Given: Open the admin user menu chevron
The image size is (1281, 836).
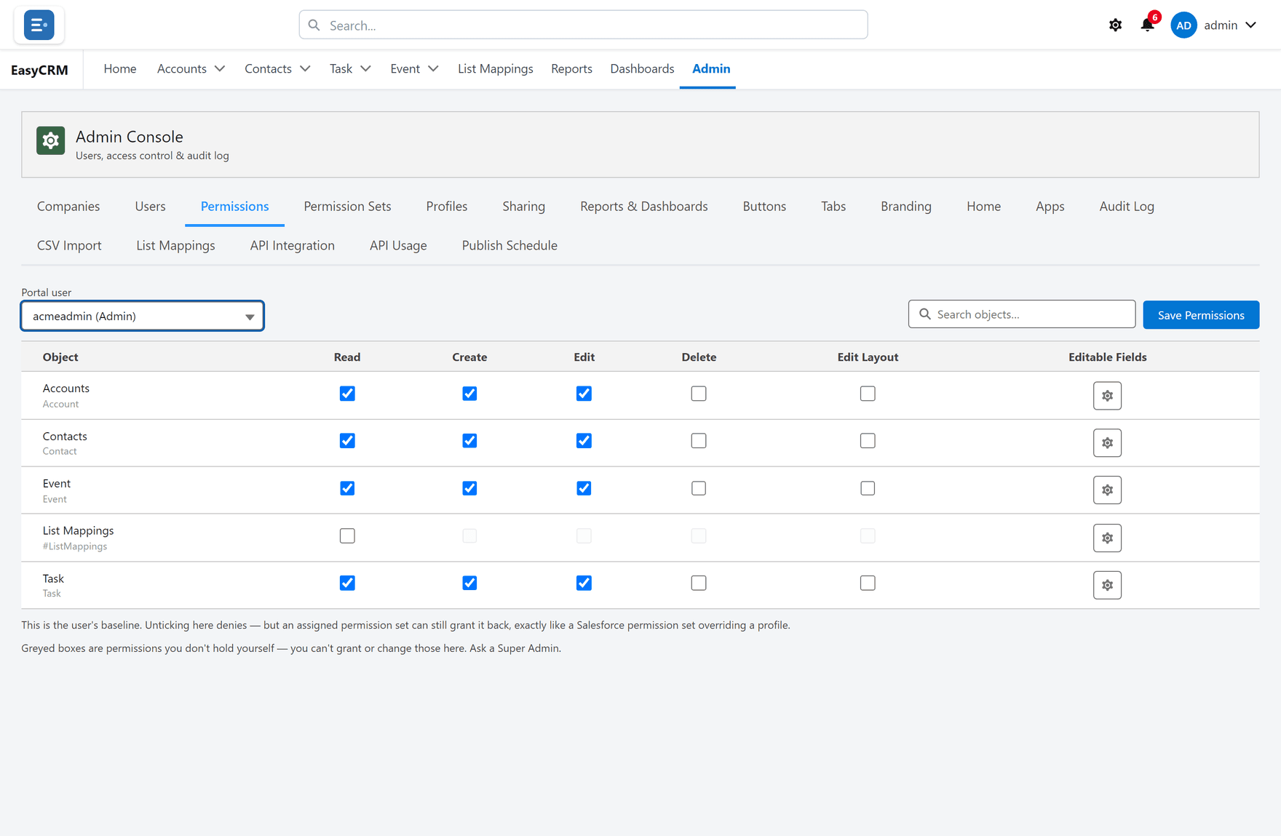Looking at the screenshot, I should 1251,25.
